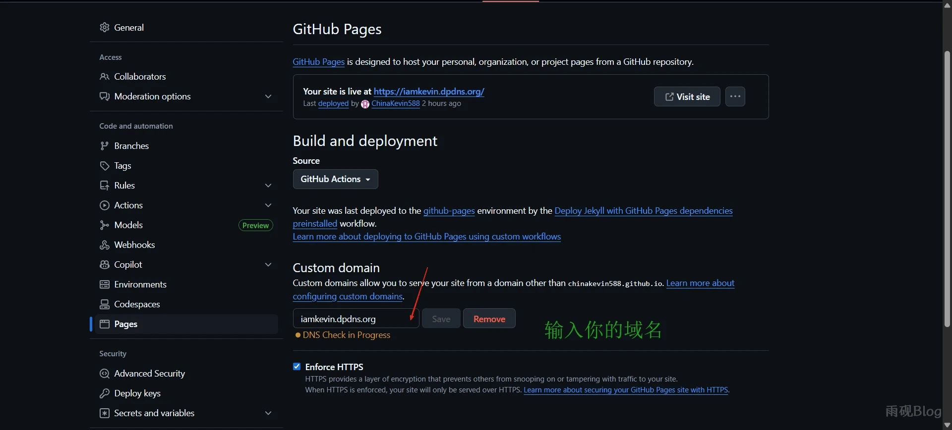952x430 pixels.
Task: Click the Collaborators people icon
Action: 104,77
